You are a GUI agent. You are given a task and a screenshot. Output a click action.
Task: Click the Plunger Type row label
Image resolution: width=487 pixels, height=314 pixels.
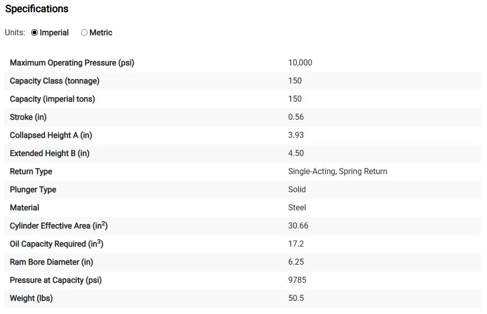tap(33, 190)
